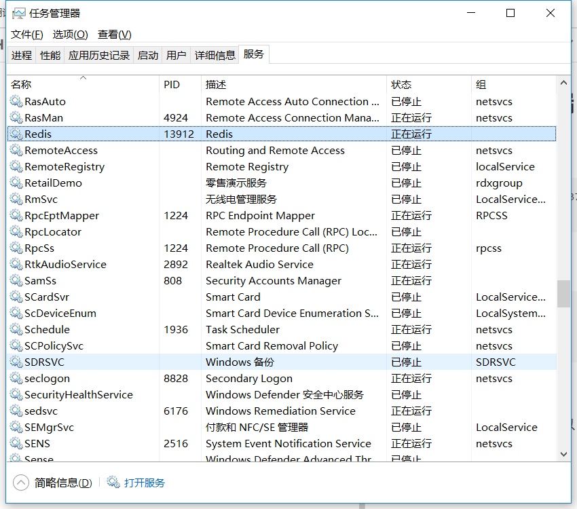This screenshot has width=577, height=509.
Task: Click the Task Manager title bar icon
Action: pyautogui.click(x=19, y=14)
